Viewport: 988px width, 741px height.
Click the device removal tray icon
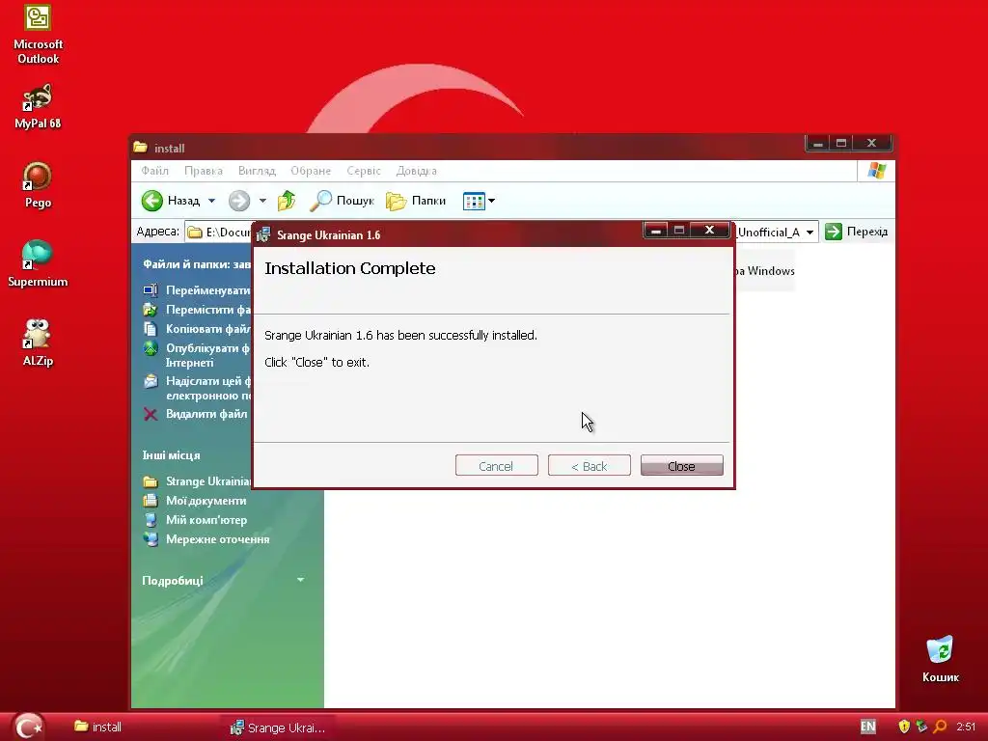pos(921,727)
